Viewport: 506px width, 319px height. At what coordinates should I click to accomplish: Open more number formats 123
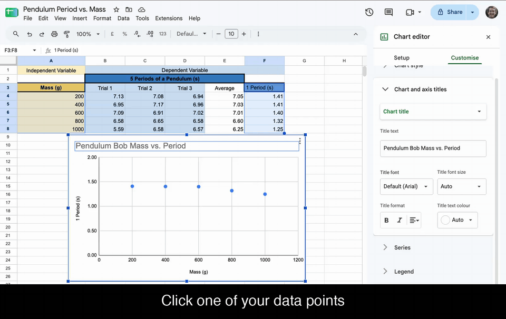[163, 34]
